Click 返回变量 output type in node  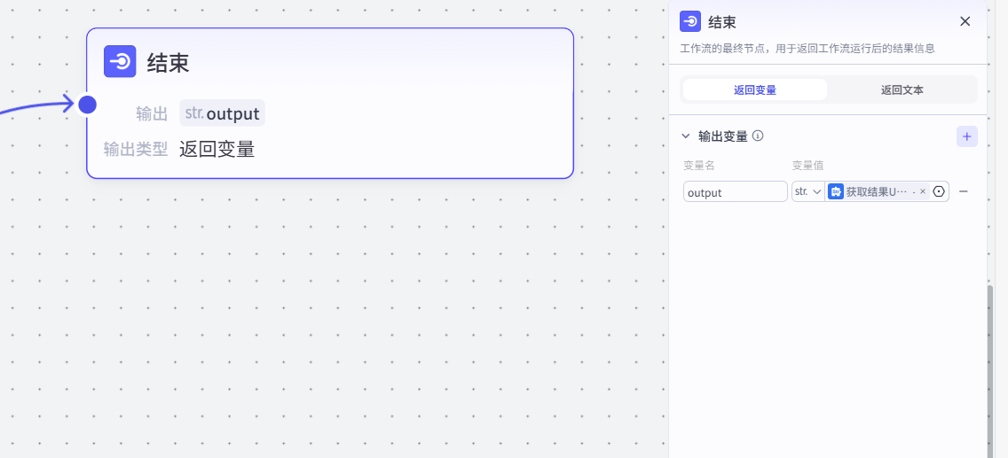coord(217,149)
